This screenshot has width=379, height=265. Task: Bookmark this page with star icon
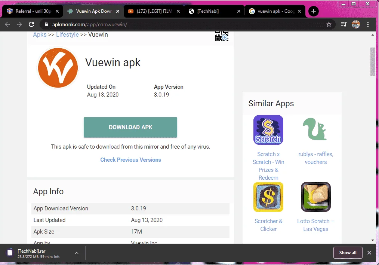coord(329,24)
